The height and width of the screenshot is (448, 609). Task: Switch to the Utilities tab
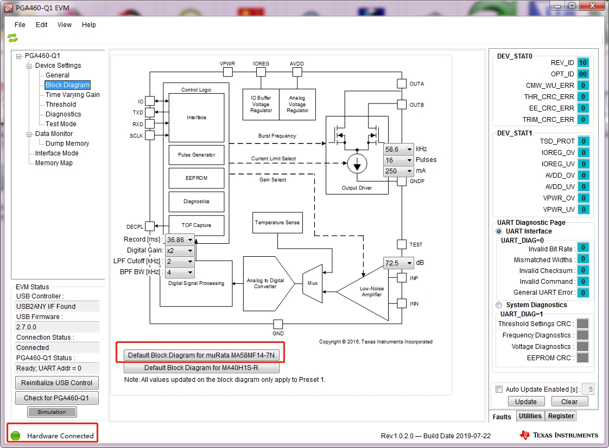point(530,416)
